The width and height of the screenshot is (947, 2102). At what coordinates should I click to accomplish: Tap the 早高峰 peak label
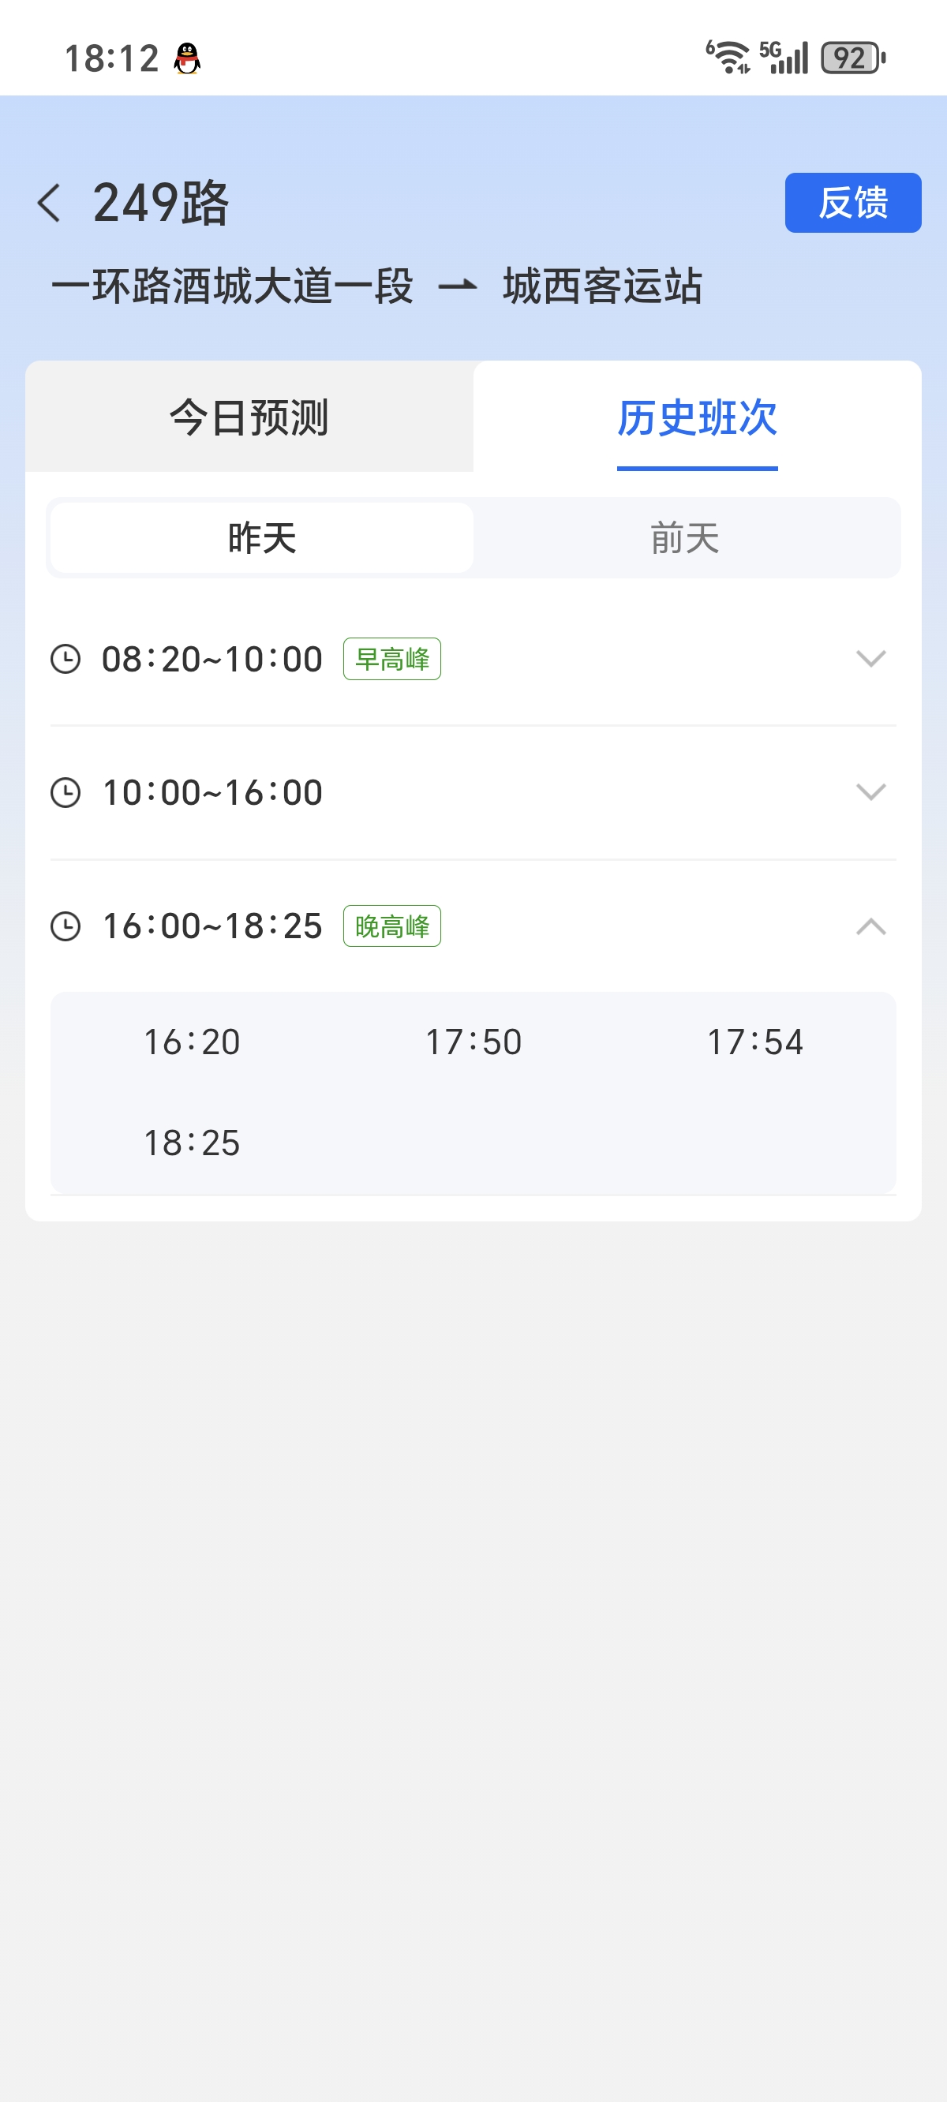tap(392, 659)
